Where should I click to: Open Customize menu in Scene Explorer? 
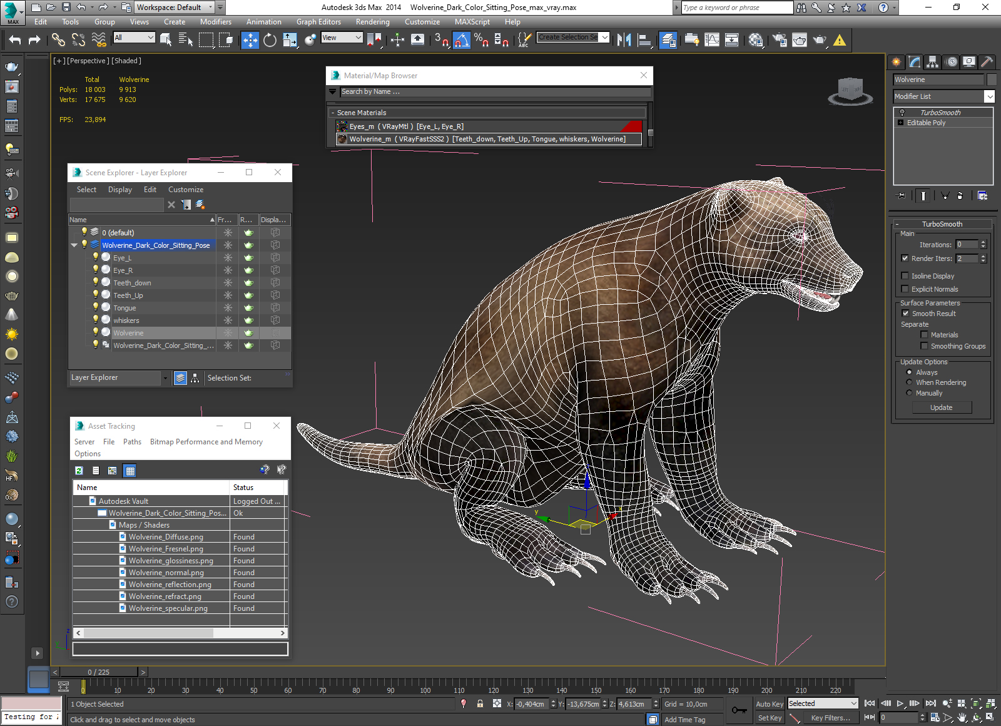186,190
